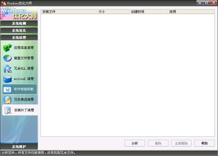Viewport: 218px width, 156px height.
Task: Sort by 安装文件 column header
Action: 69,12
